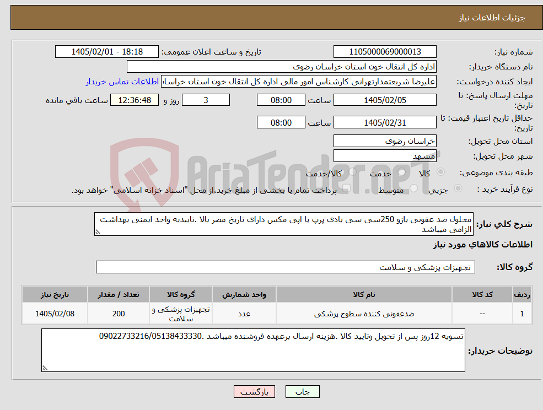Click the گروه کالا column header
This screenshot has width=543, height=410.
[x=181, y=294]
